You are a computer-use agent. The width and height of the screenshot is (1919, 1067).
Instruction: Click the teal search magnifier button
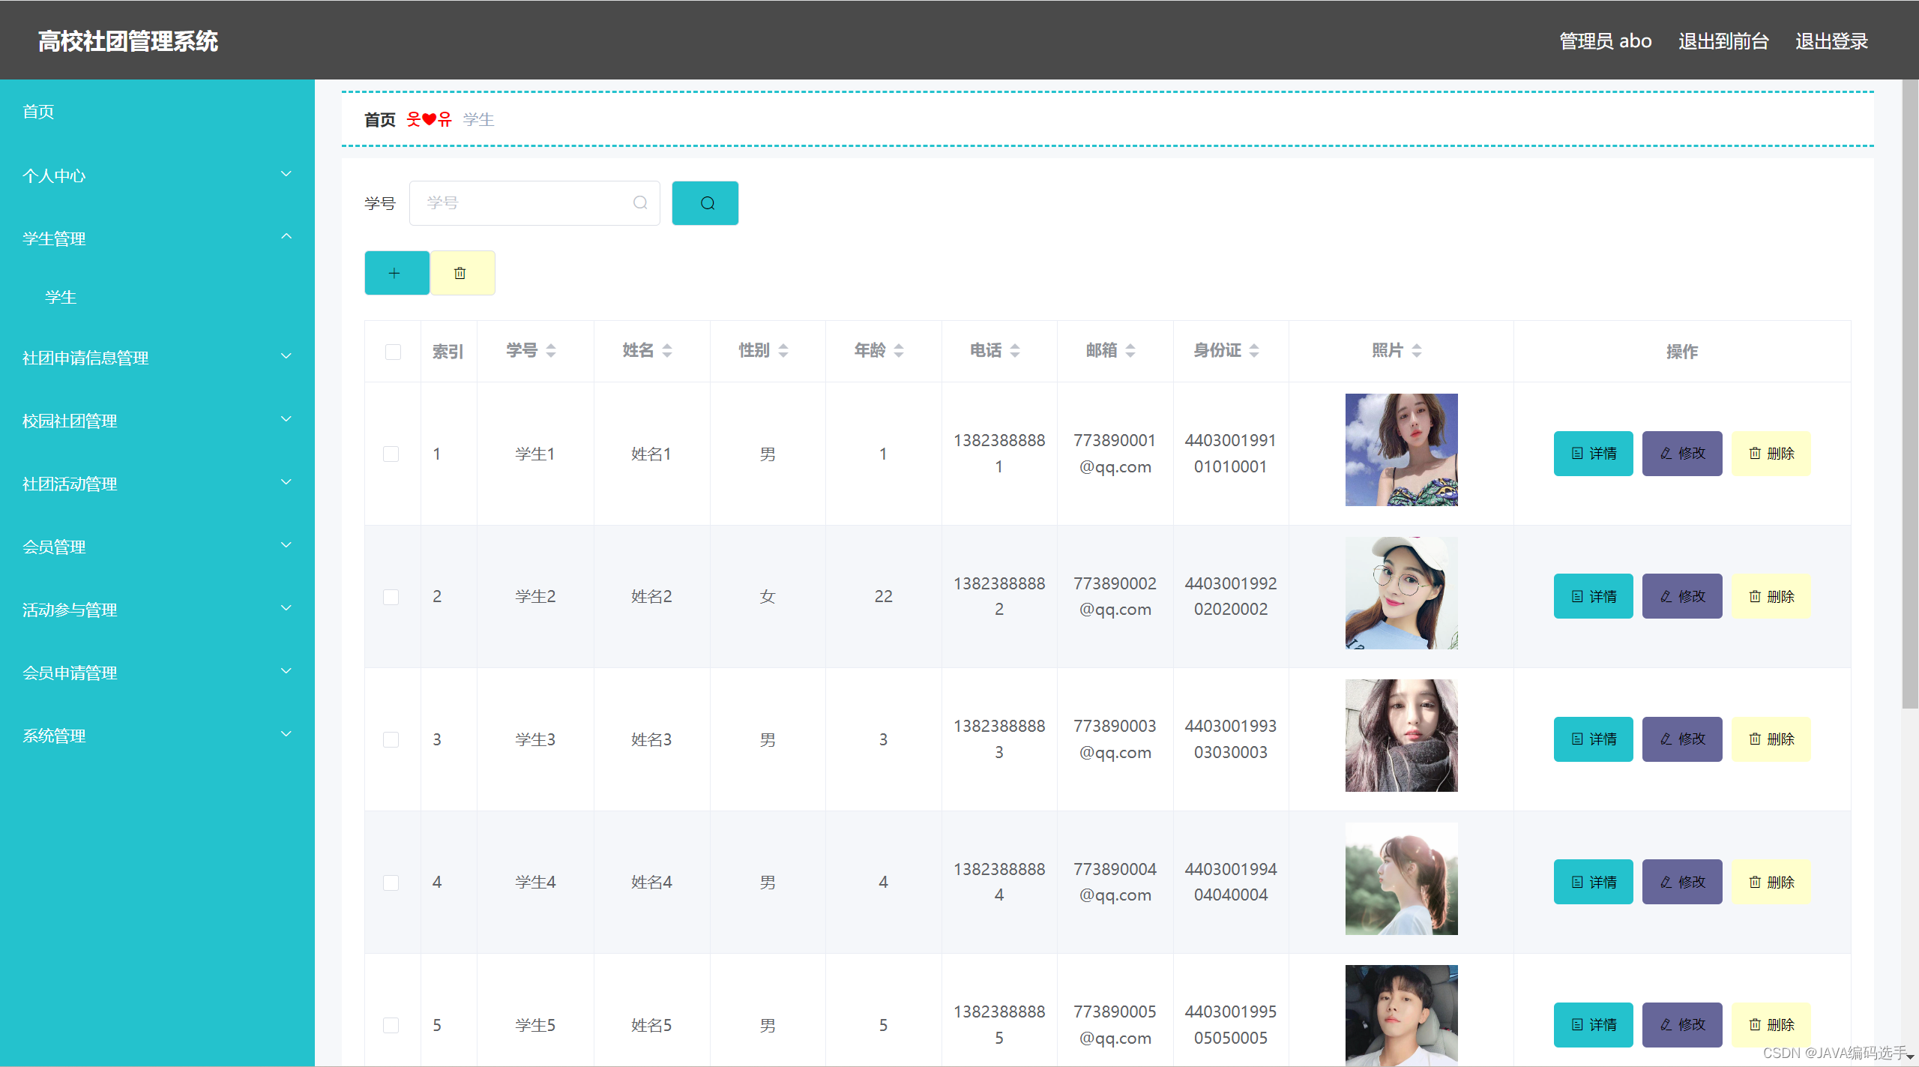point(705,203)
